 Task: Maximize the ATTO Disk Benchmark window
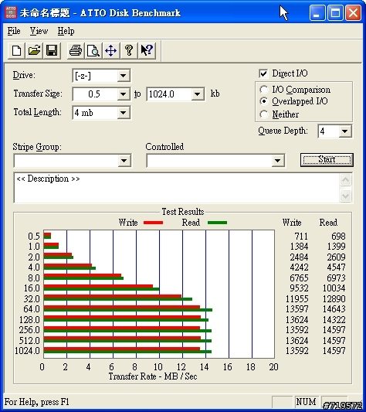pos(335,12)
